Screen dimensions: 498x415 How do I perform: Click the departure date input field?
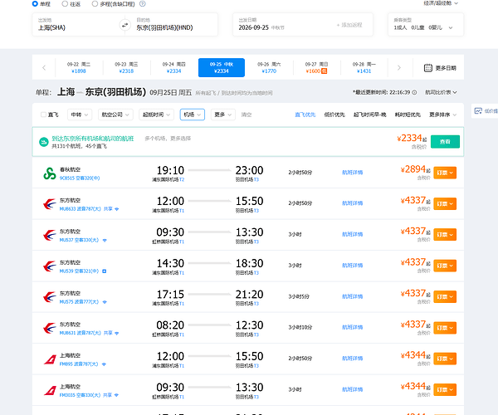(303, 25)
